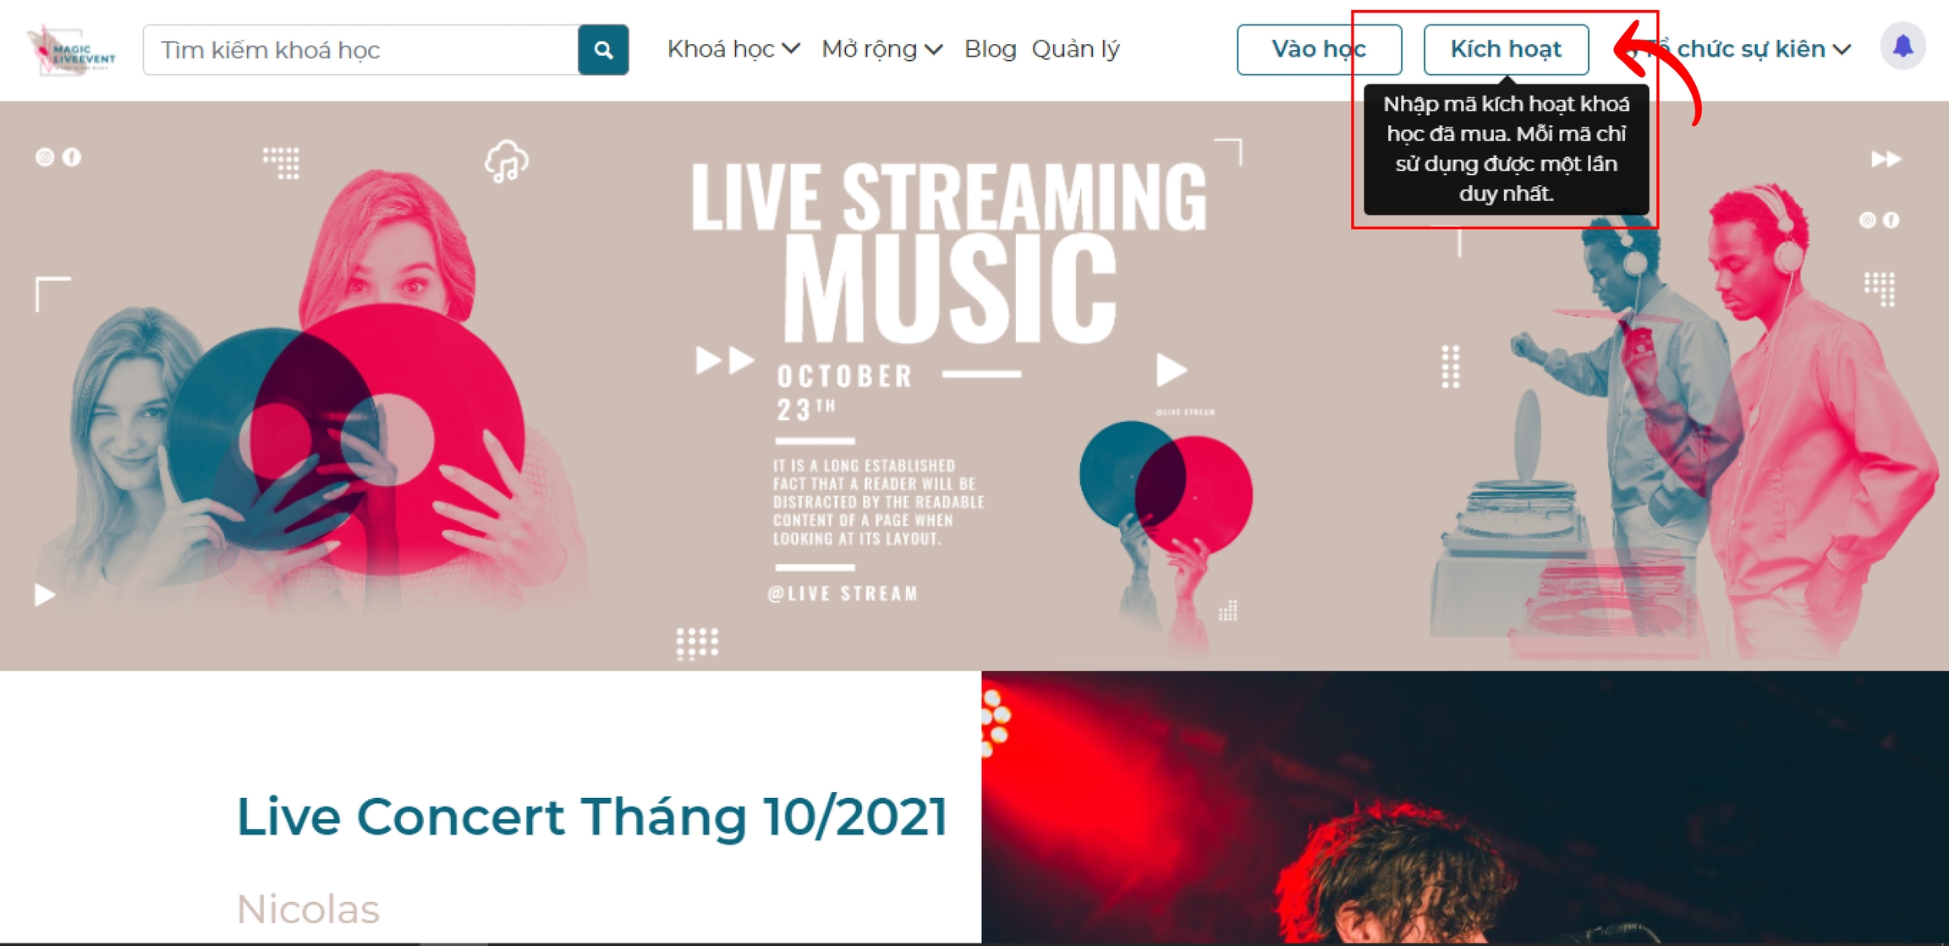Open the Live Concert Tháng 10/2021 heading
This screenshot has height=946, width=1949.
pos(591,817)
